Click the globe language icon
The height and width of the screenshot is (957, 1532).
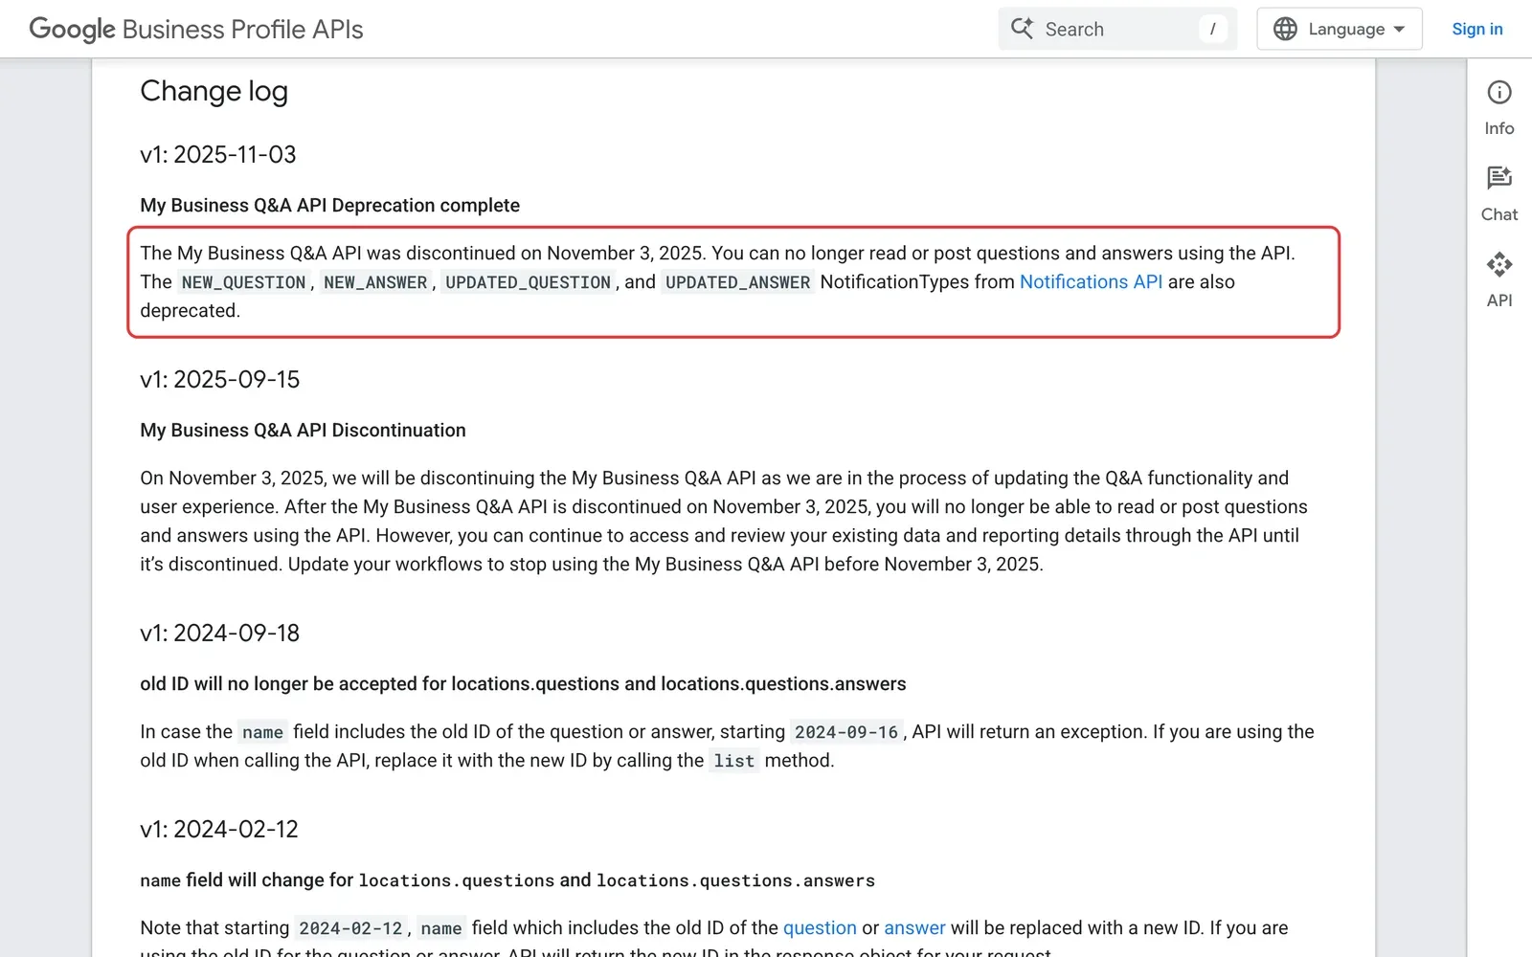pyautogui.click(x=1285, y=29)
